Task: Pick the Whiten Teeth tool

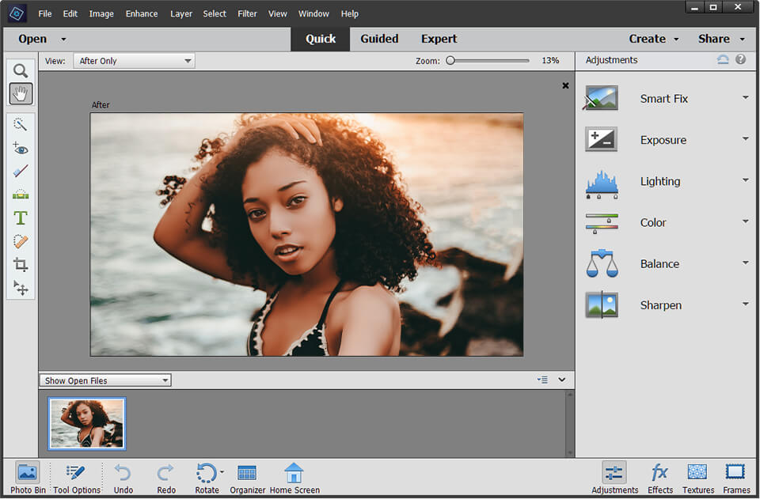Action: pyautogui.click(x=21, y=171)
